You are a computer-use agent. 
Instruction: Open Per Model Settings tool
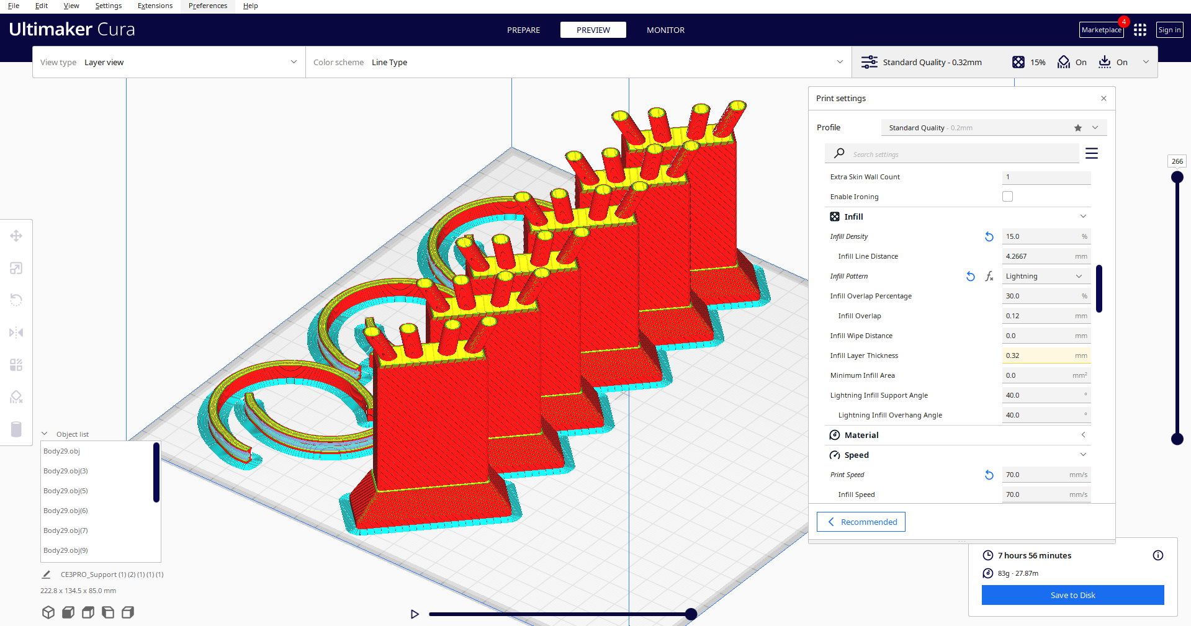pyautogui.click(x=16, y=365)
